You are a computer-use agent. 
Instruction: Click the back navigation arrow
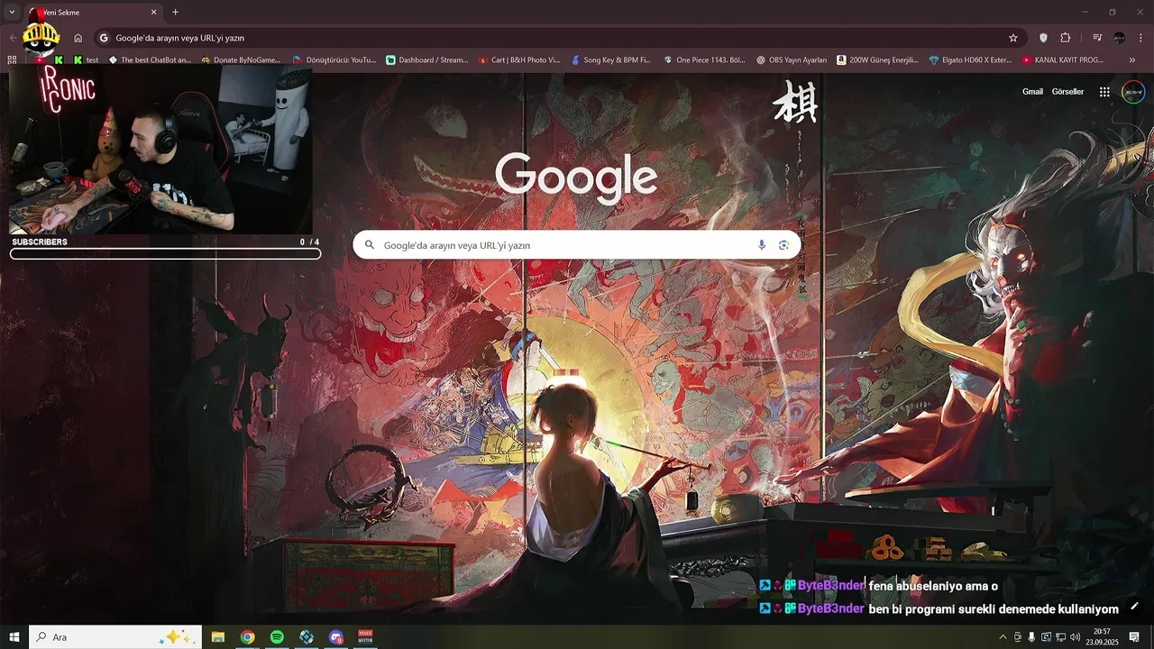[x=12, y=38]
